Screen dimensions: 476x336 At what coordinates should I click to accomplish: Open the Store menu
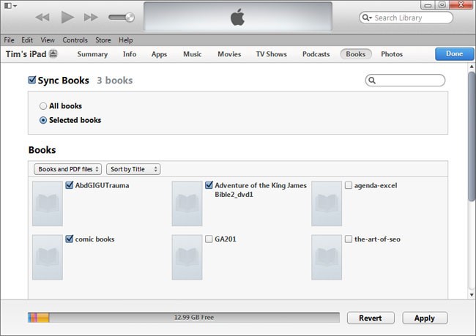click(x=103, y=40)
